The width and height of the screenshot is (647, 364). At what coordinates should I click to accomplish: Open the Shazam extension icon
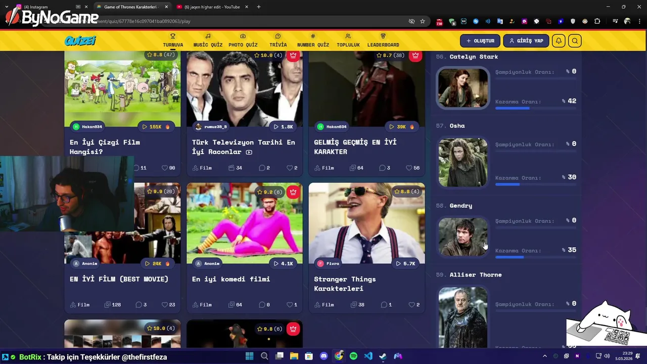point(476,21)
